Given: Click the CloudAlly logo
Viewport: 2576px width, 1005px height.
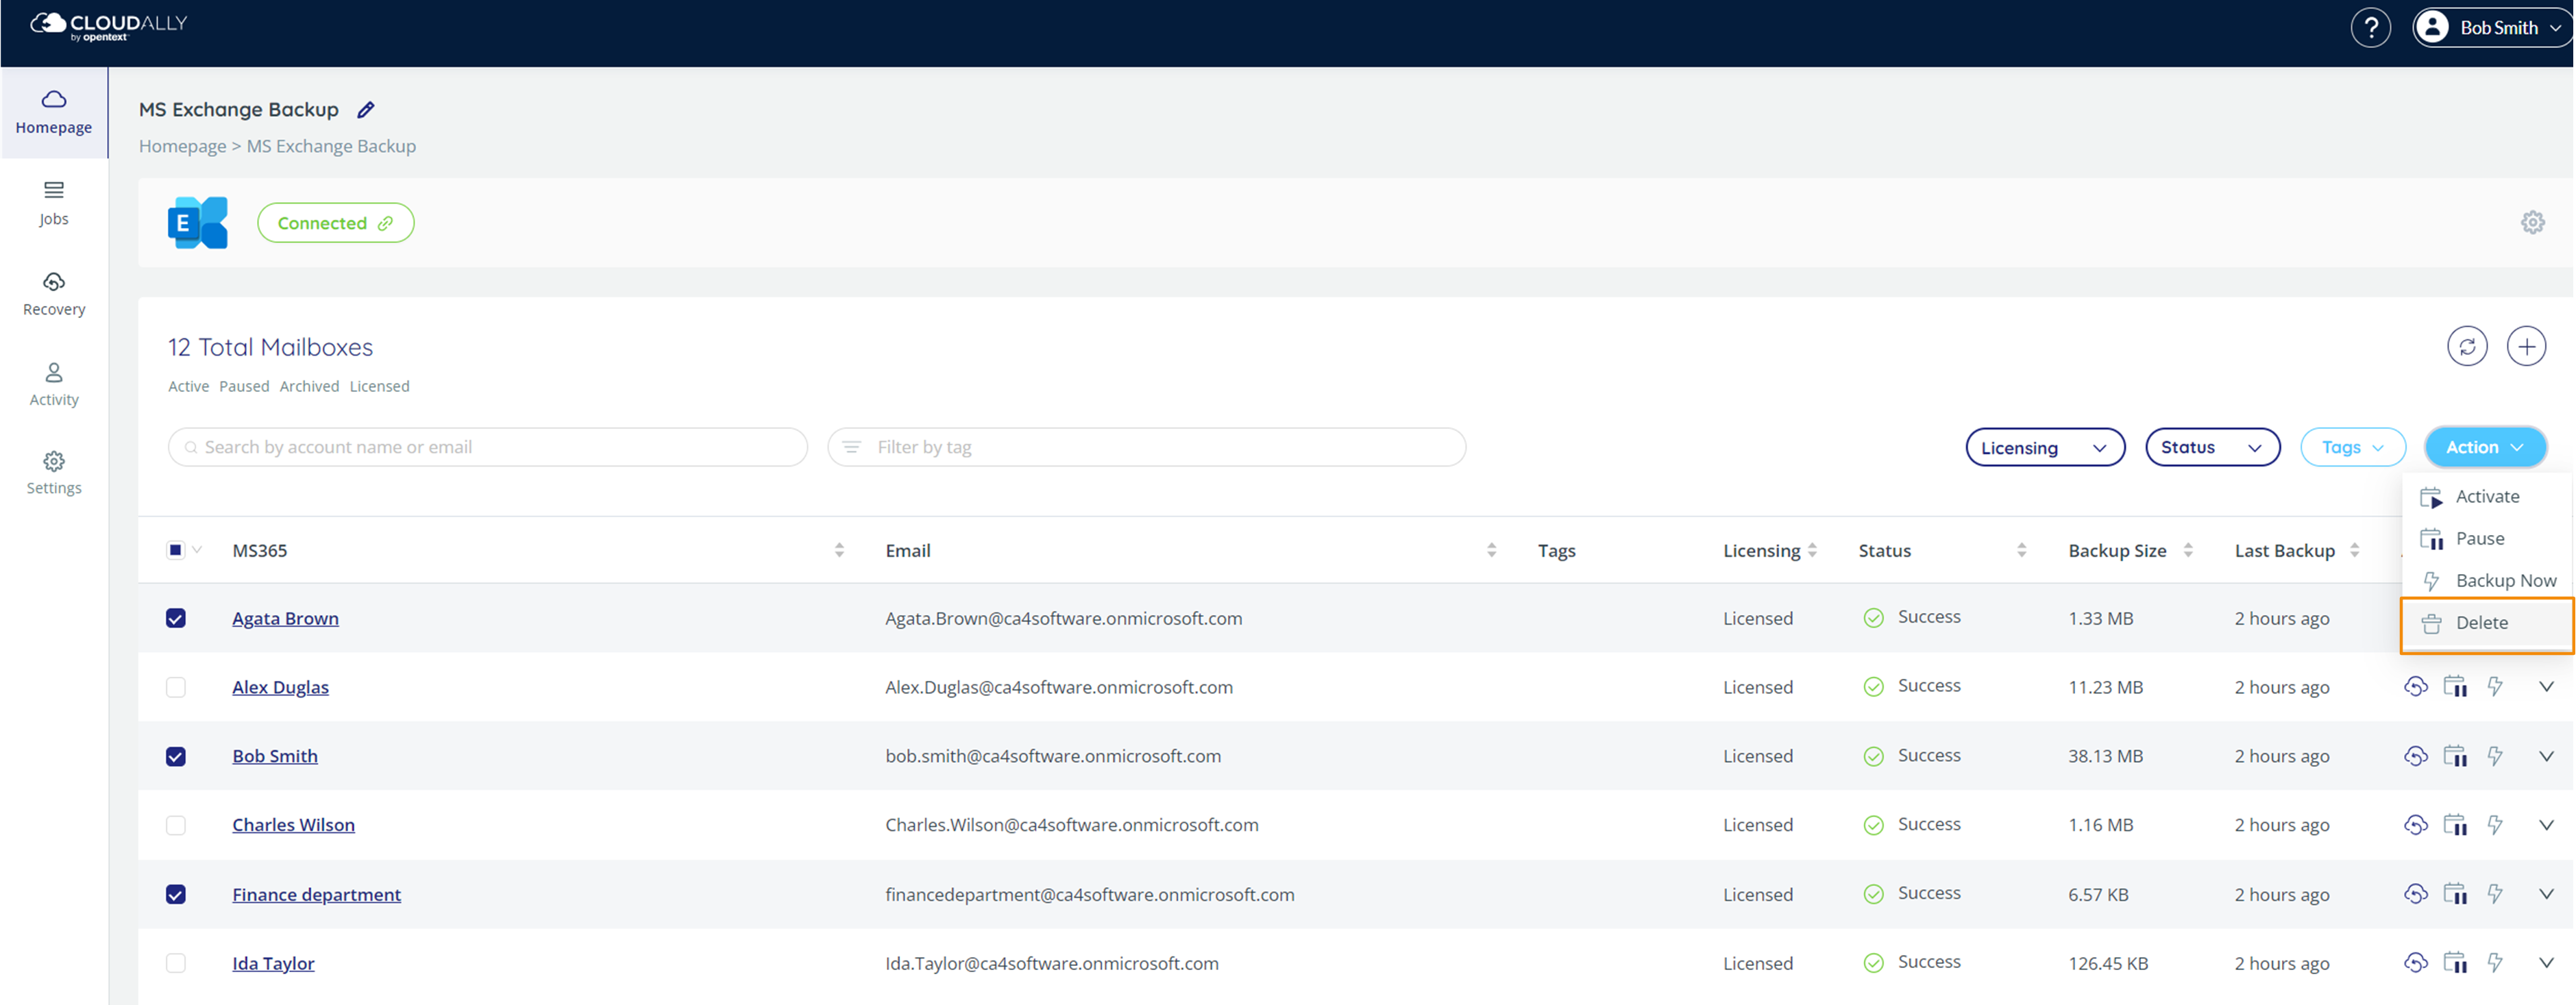Looking at the screenshot, I should [x=109, y=26].
